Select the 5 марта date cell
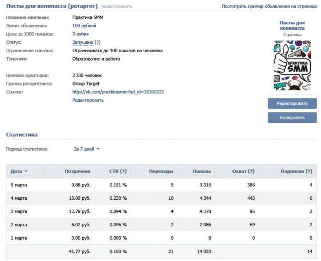This screenshot has height=261, width=321. pos(19,185)
